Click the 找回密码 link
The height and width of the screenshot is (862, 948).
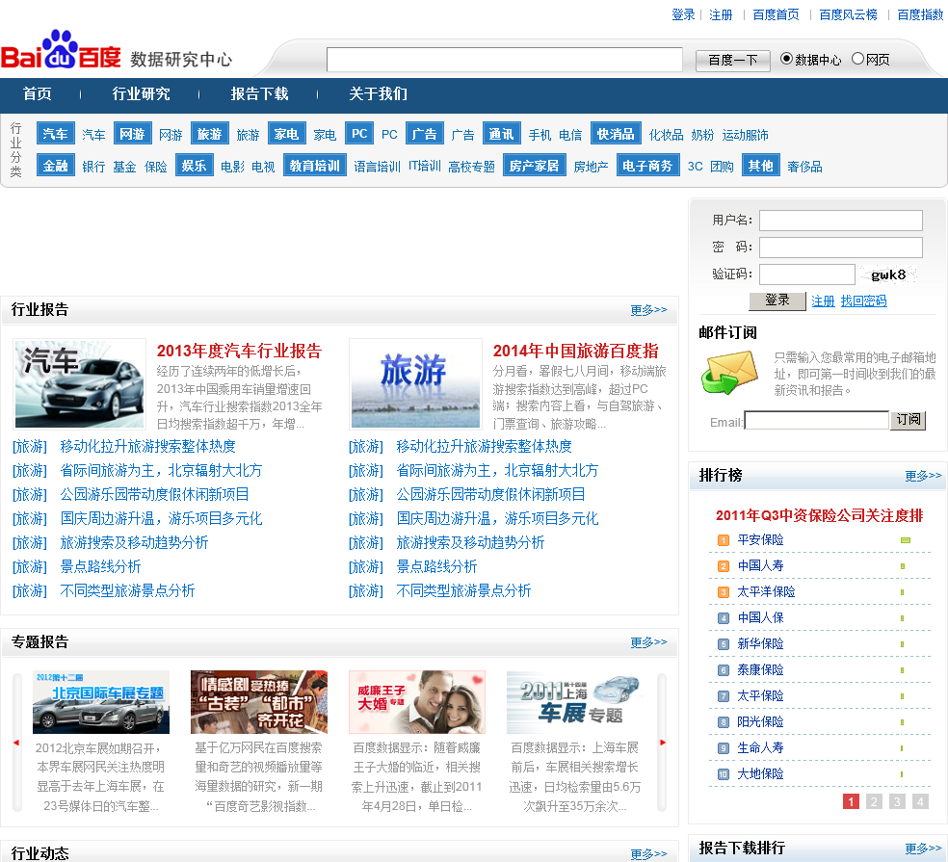click(x=863, y=301)
